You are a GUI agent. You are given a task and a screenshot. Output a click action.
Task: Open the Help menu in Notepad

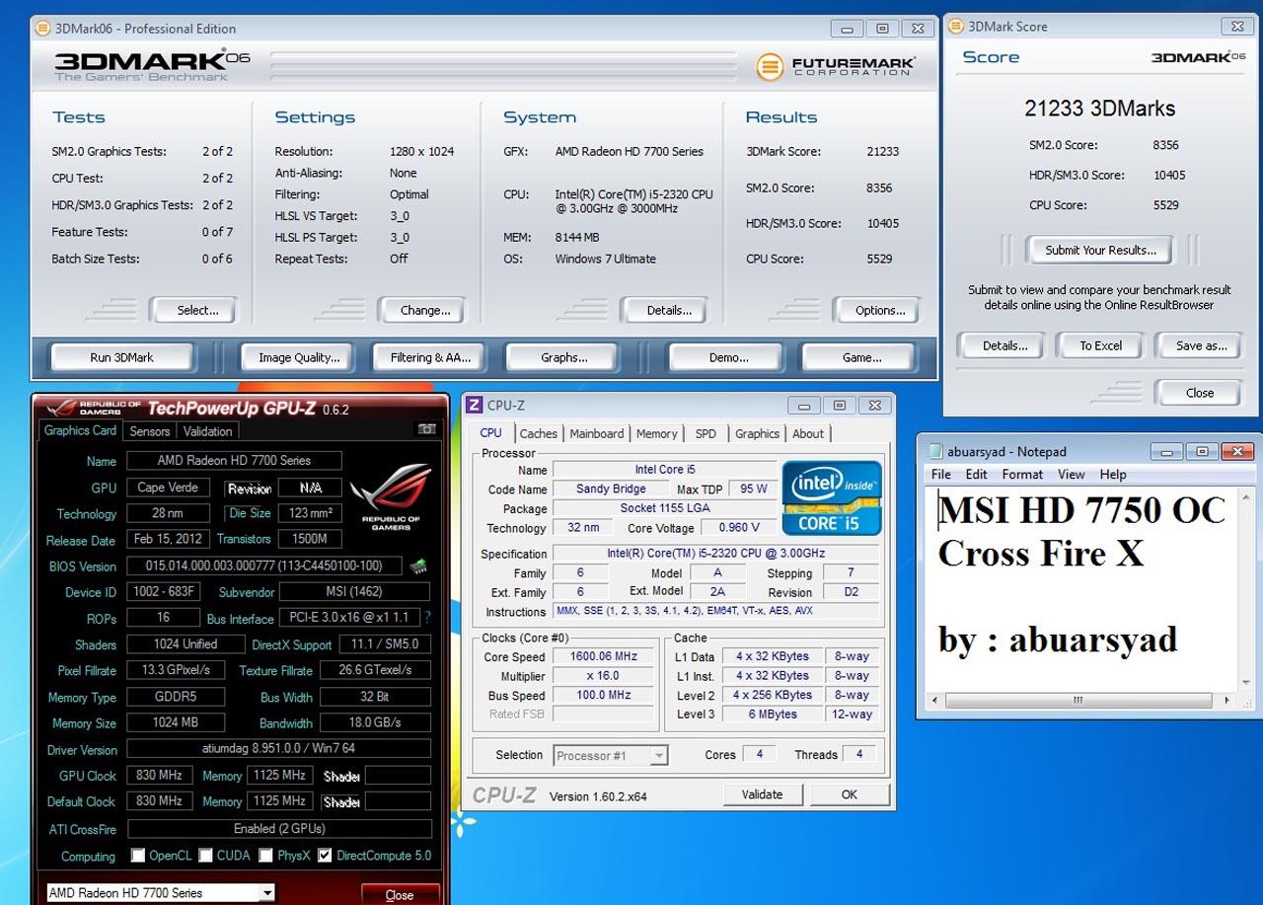pos(1113,475)
